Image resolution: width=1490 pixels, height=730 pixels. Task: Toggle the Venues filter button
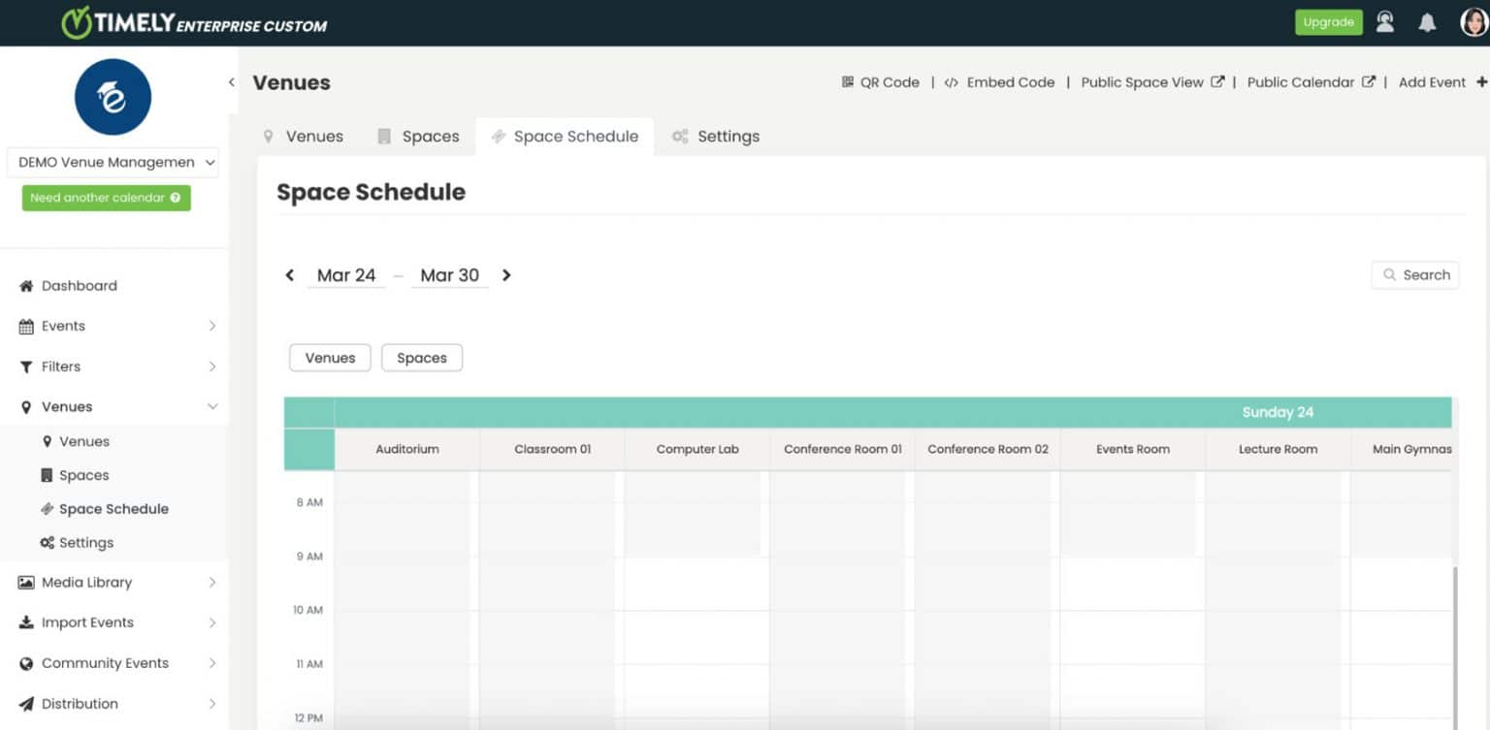tap(329, 357)
